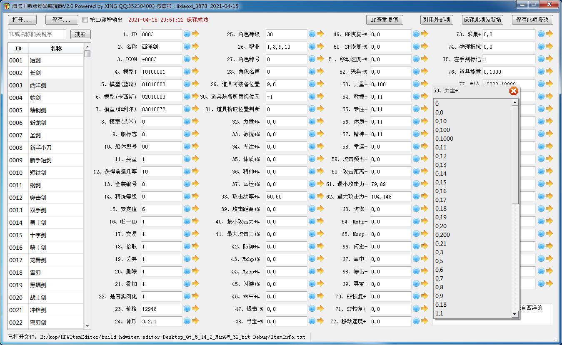Image resolution: width=562 pixels, height=345 pixels.
Task: Open the value list arrow for 体形
Action: tap(194, 321)
